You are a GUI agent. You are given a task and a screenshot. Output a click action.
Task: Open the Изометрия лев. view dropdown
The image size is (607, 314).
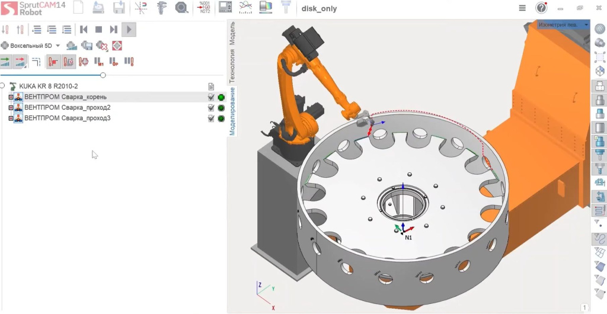[563, 24]
